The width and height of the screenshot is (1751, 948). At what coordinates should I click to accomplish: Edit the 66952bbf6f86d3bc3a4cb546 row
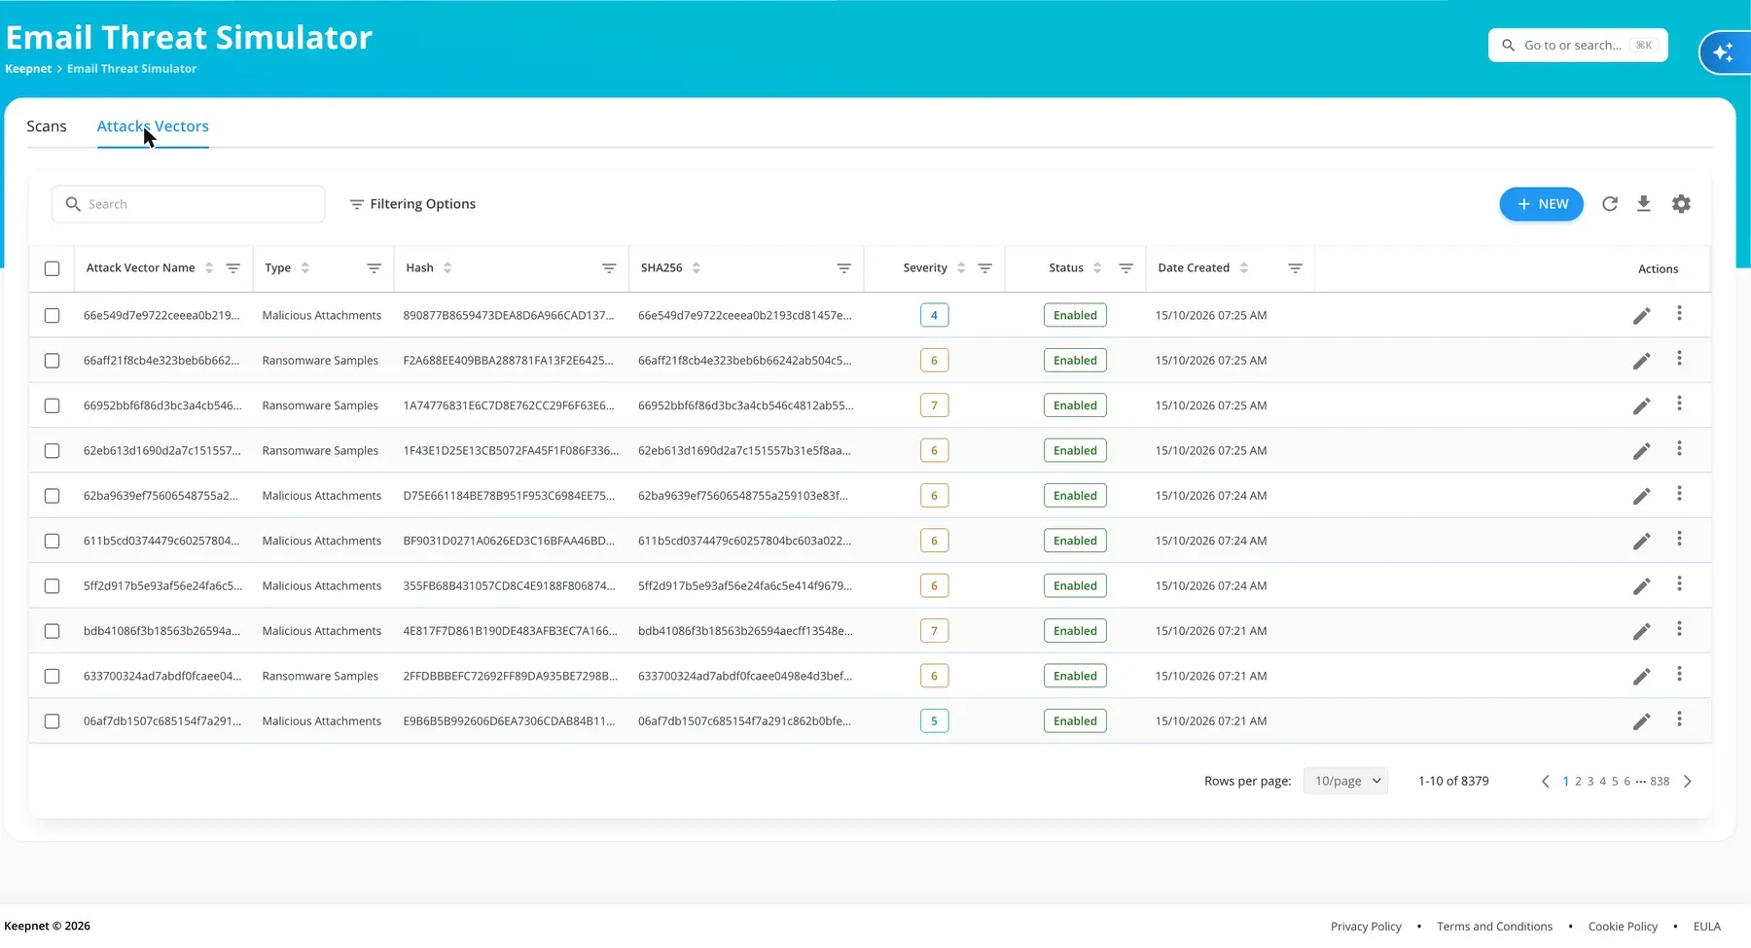click(x=1641, y=406)
